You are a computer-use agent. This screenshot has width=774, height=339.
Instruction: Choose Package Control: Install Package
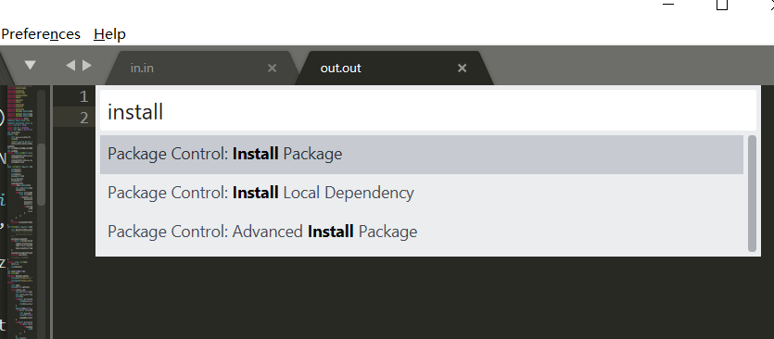coord(422,154)
